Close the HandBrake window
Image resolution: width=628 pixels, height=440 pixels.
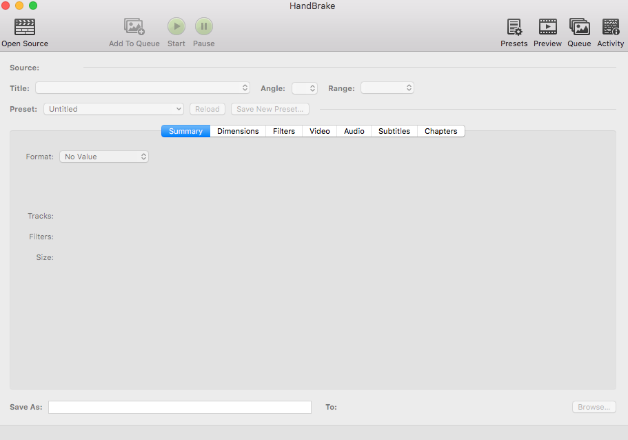(6, 6)
